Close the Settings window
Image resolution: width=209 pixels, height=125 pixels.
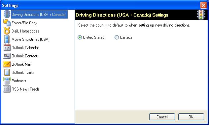click(203, 5)
